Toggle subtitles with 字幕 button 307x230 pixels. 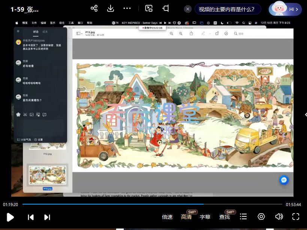pyautogui.click(x=205, y=217)
